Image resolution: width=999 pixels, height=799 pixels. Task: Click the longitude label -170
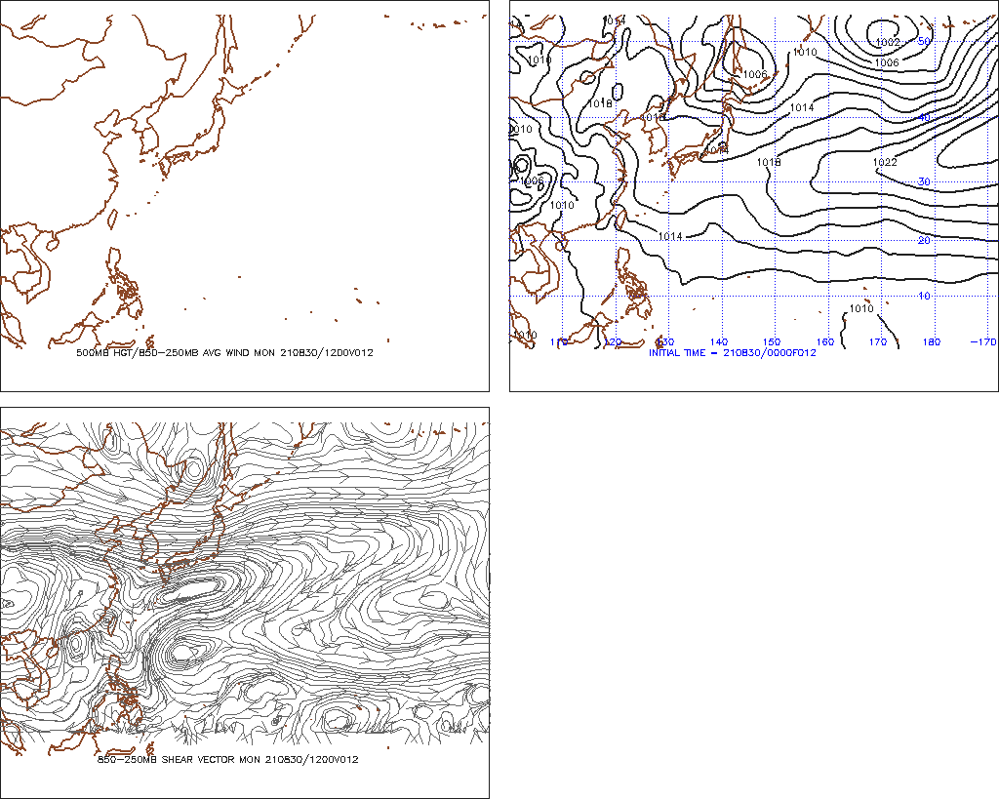983,342
